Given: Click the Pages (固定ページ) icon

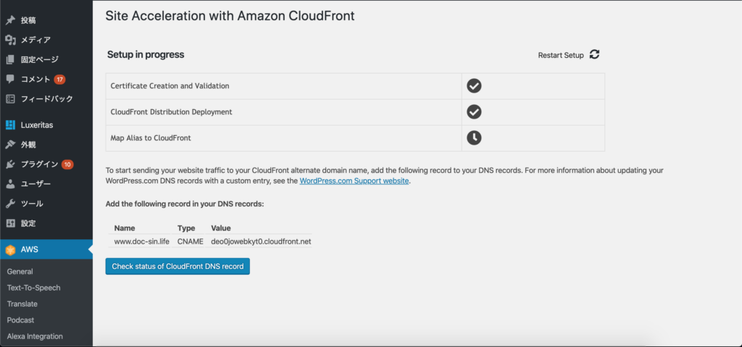Looking at the screenshot, I should tap(10, 59).
